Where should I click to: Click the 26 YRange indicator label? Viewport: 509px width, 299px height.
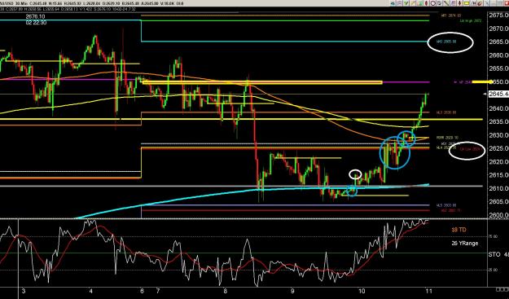coord(465,243)
